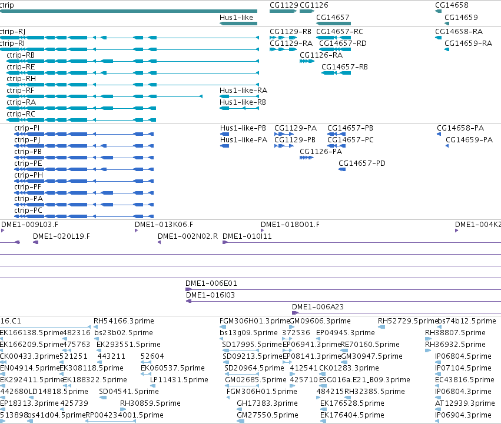Select the CG1129 gene feature
Image resolution: width=501 pixels, height=424 pixels.
tap(283, 11)
